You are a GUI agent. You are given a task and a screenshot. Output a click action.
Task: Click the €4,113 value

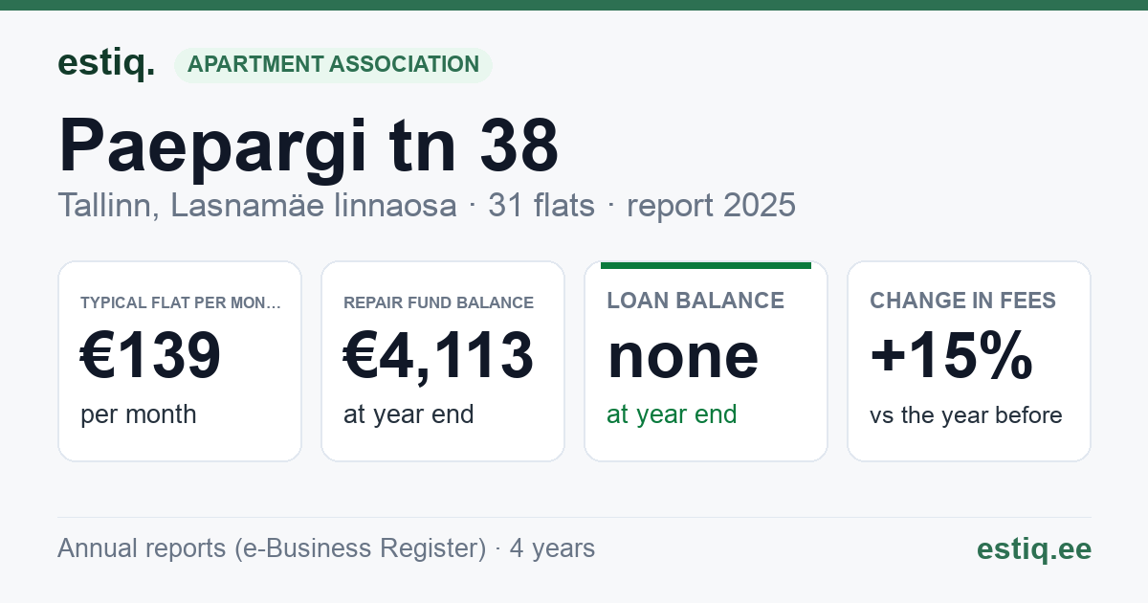[439, 355]
